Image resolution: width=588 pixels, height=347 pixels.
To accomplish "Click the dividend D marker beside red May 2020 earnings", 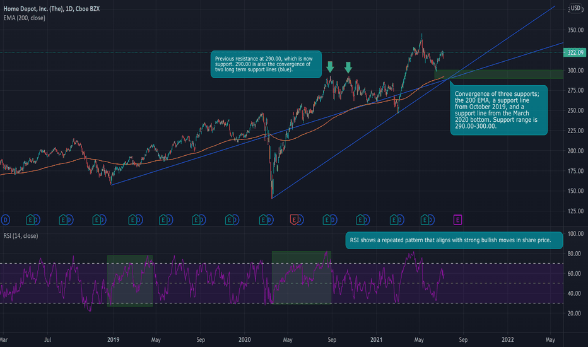I will [x=300, y=220].
